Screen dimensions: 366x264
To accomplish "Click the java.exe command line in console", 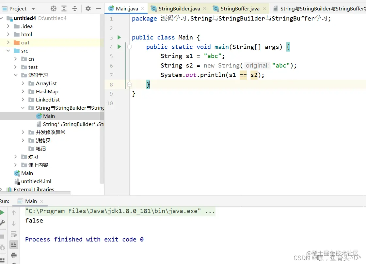I will point(120,211).
